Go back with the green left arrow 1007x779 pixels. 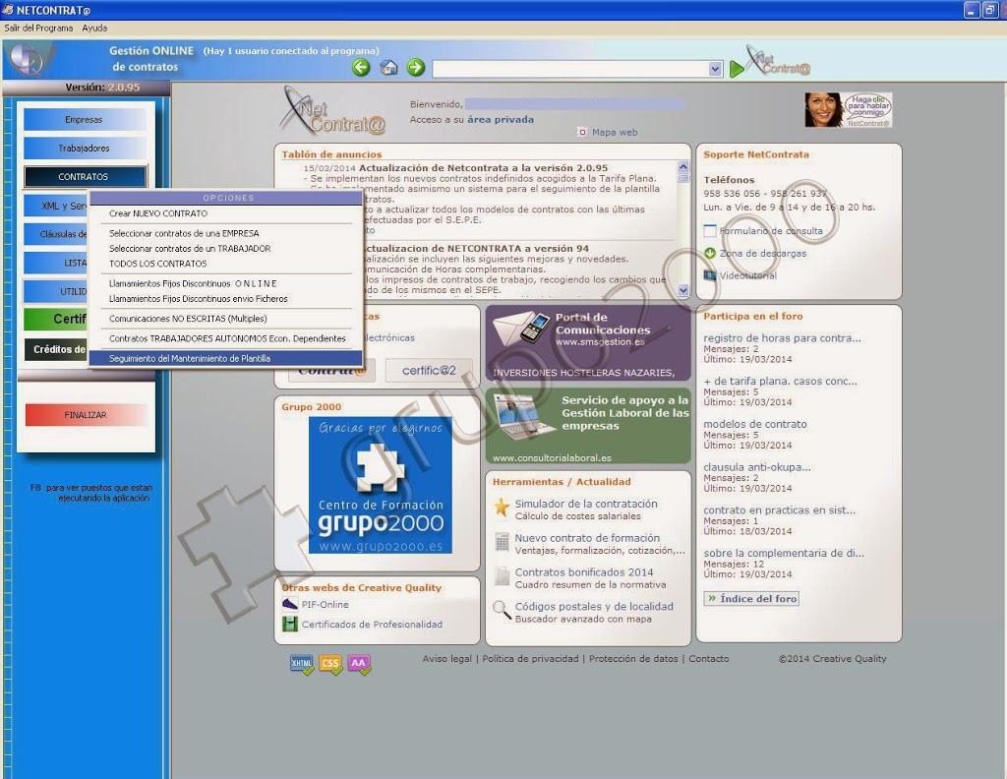click(361, 68)
